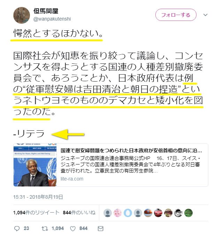This screenshot has height=238, width=216.
Task: Click the article card thumbnail image
Action: point(35,165)
